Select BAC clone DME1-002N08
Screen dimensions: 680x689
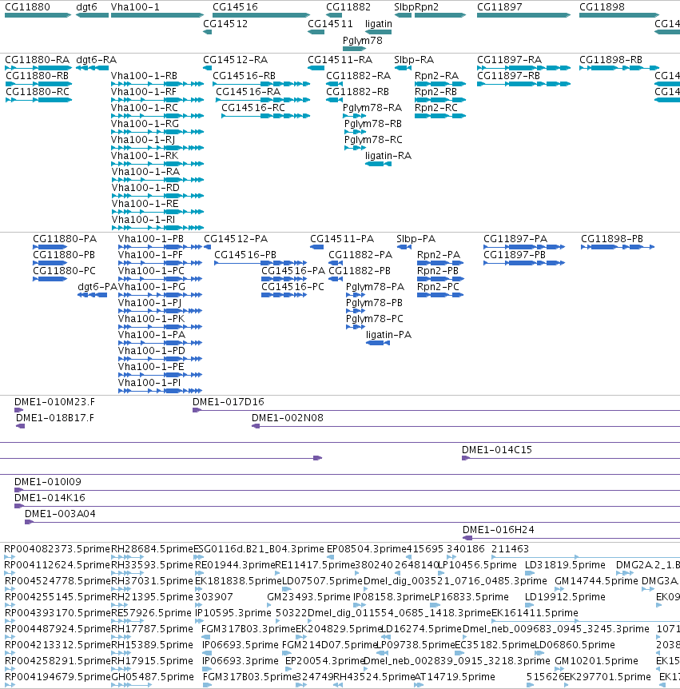pos(288,418)
